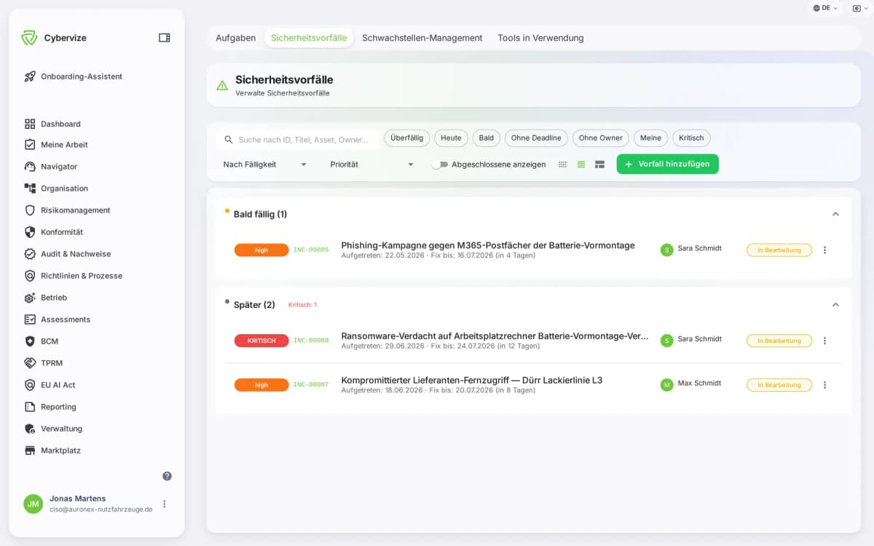
Task: Open row menu for INC-09008
Action: [x=824, y=340]
